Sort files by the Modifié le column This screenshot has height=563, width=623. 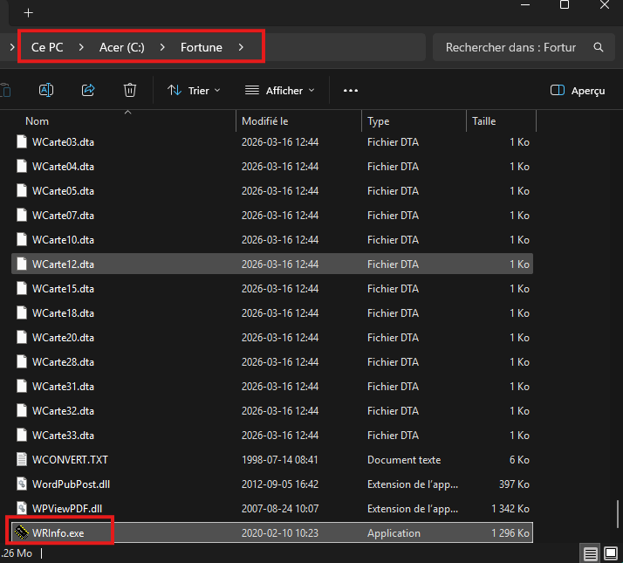(x=264, y=121)
